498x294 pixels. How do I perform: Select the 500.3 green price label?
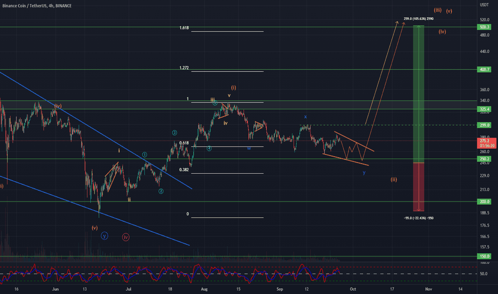pos(484,27)
